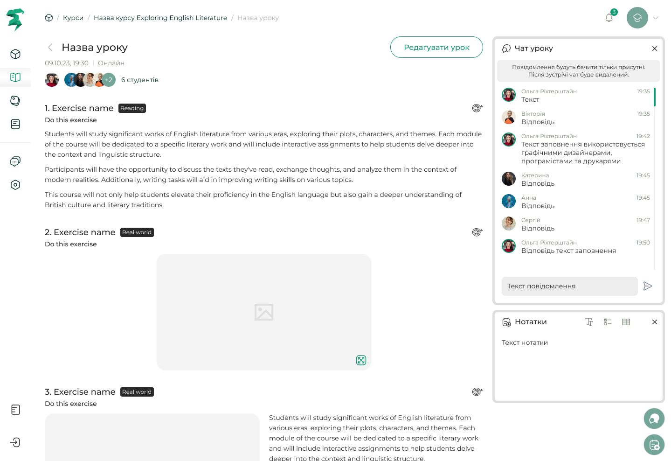Toggle the floating notes calendar button
Image resolution: width=671 pixels, height=461 pixels.
[x=654, y=445]
